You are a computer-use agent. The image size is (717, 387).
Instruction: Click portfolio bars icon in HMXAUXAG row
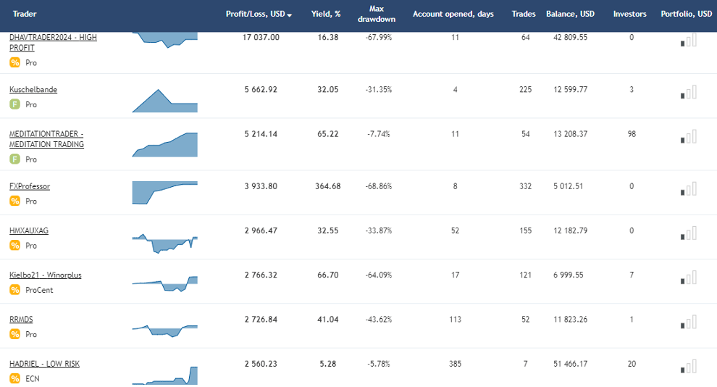[688, 233]
